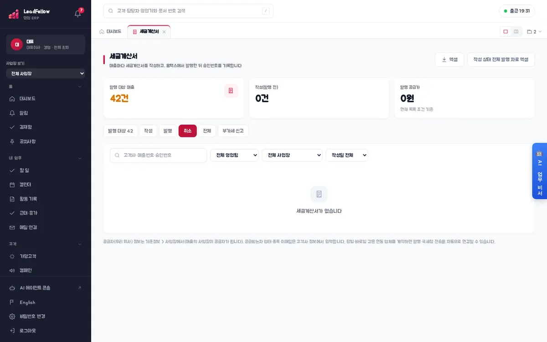Download via the 엑셀 button
Image resolution: width=547 pixels, height=342 pixels.
pos(449,59)
